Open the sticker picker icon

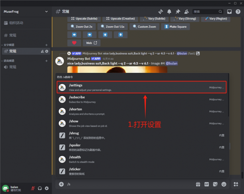click(215, 184)
